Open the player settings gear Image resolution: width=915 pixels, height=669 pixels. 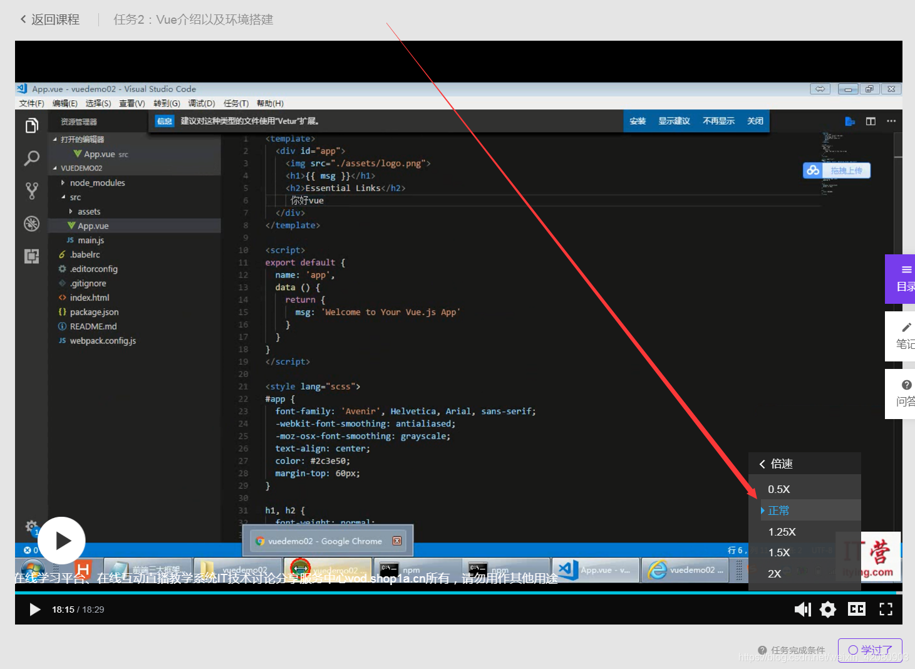coord(828,609)
